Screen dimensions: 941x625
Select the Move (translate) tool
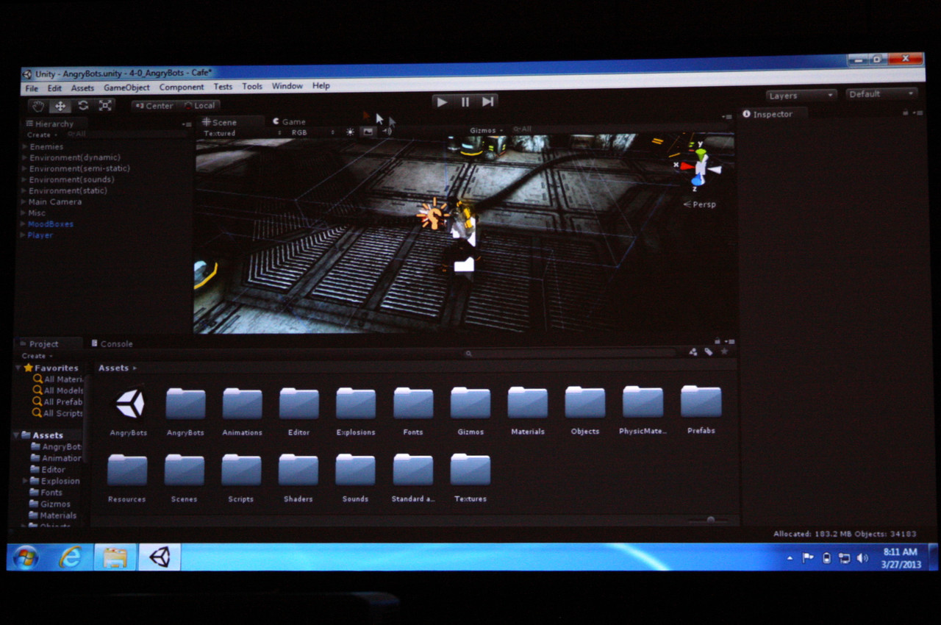[x=60, y=106]
